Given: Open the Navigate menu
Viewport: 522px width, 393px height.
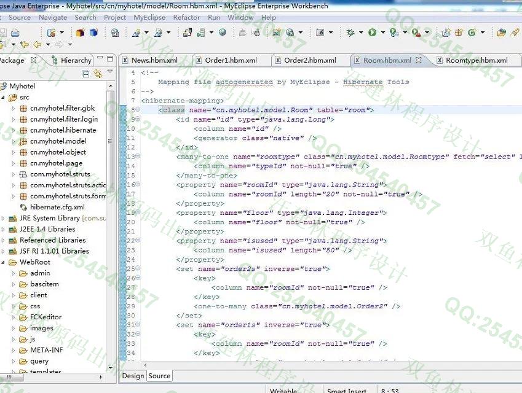Looking at the screenshot, I should click(53, 17).
